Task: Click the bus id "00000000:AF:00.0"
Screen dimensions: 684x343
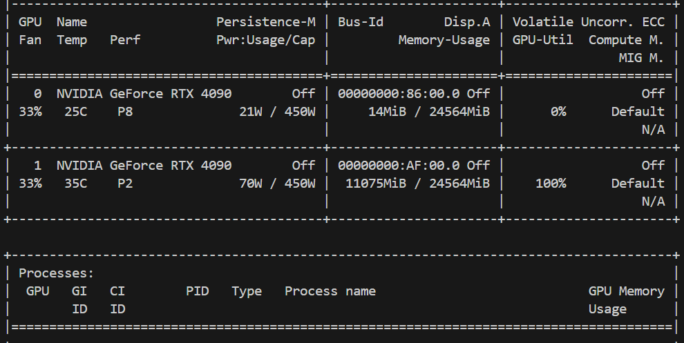Action: 399,166
